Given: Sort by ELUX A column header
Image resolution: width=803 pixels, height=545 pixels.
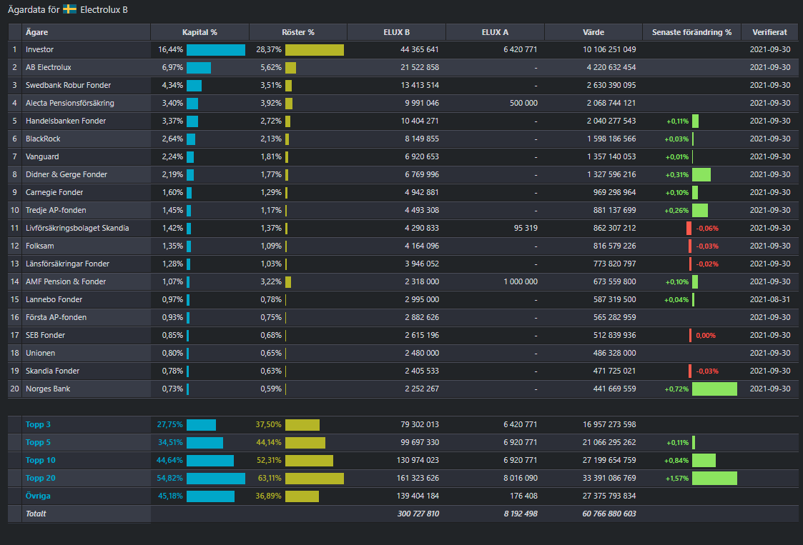Looking at the screenshot, I should coord(495,31).
